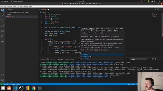Open the Extensions view
This screenshot has width=163, height=91.
tap(3, 36)
